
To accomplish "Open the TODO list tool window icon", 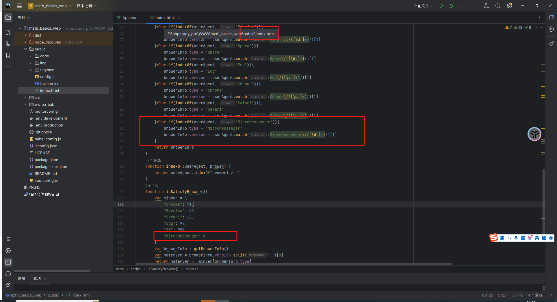I will coord(8,239).
